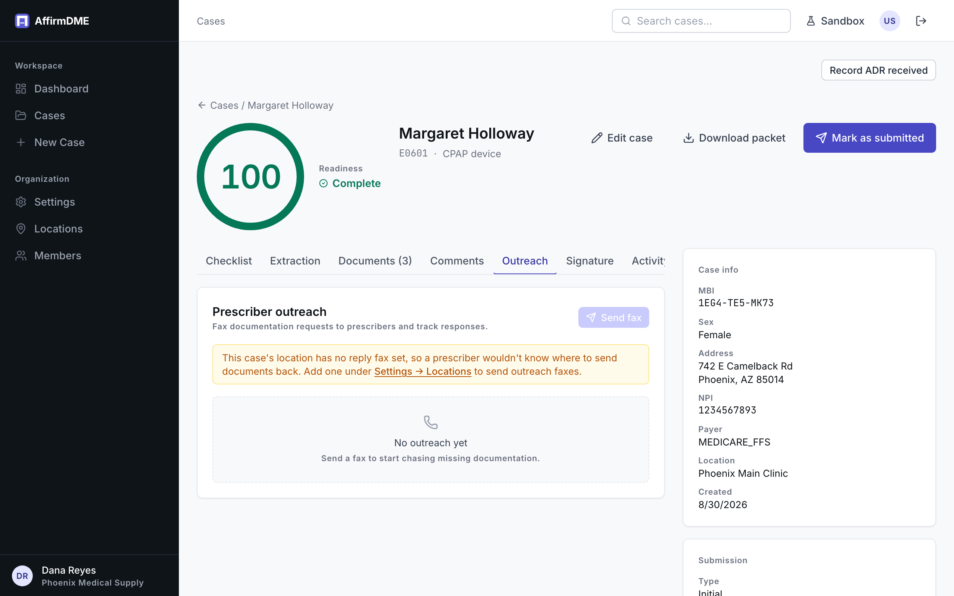
Task: Click the Cases header title
Action: coord(211,21)
